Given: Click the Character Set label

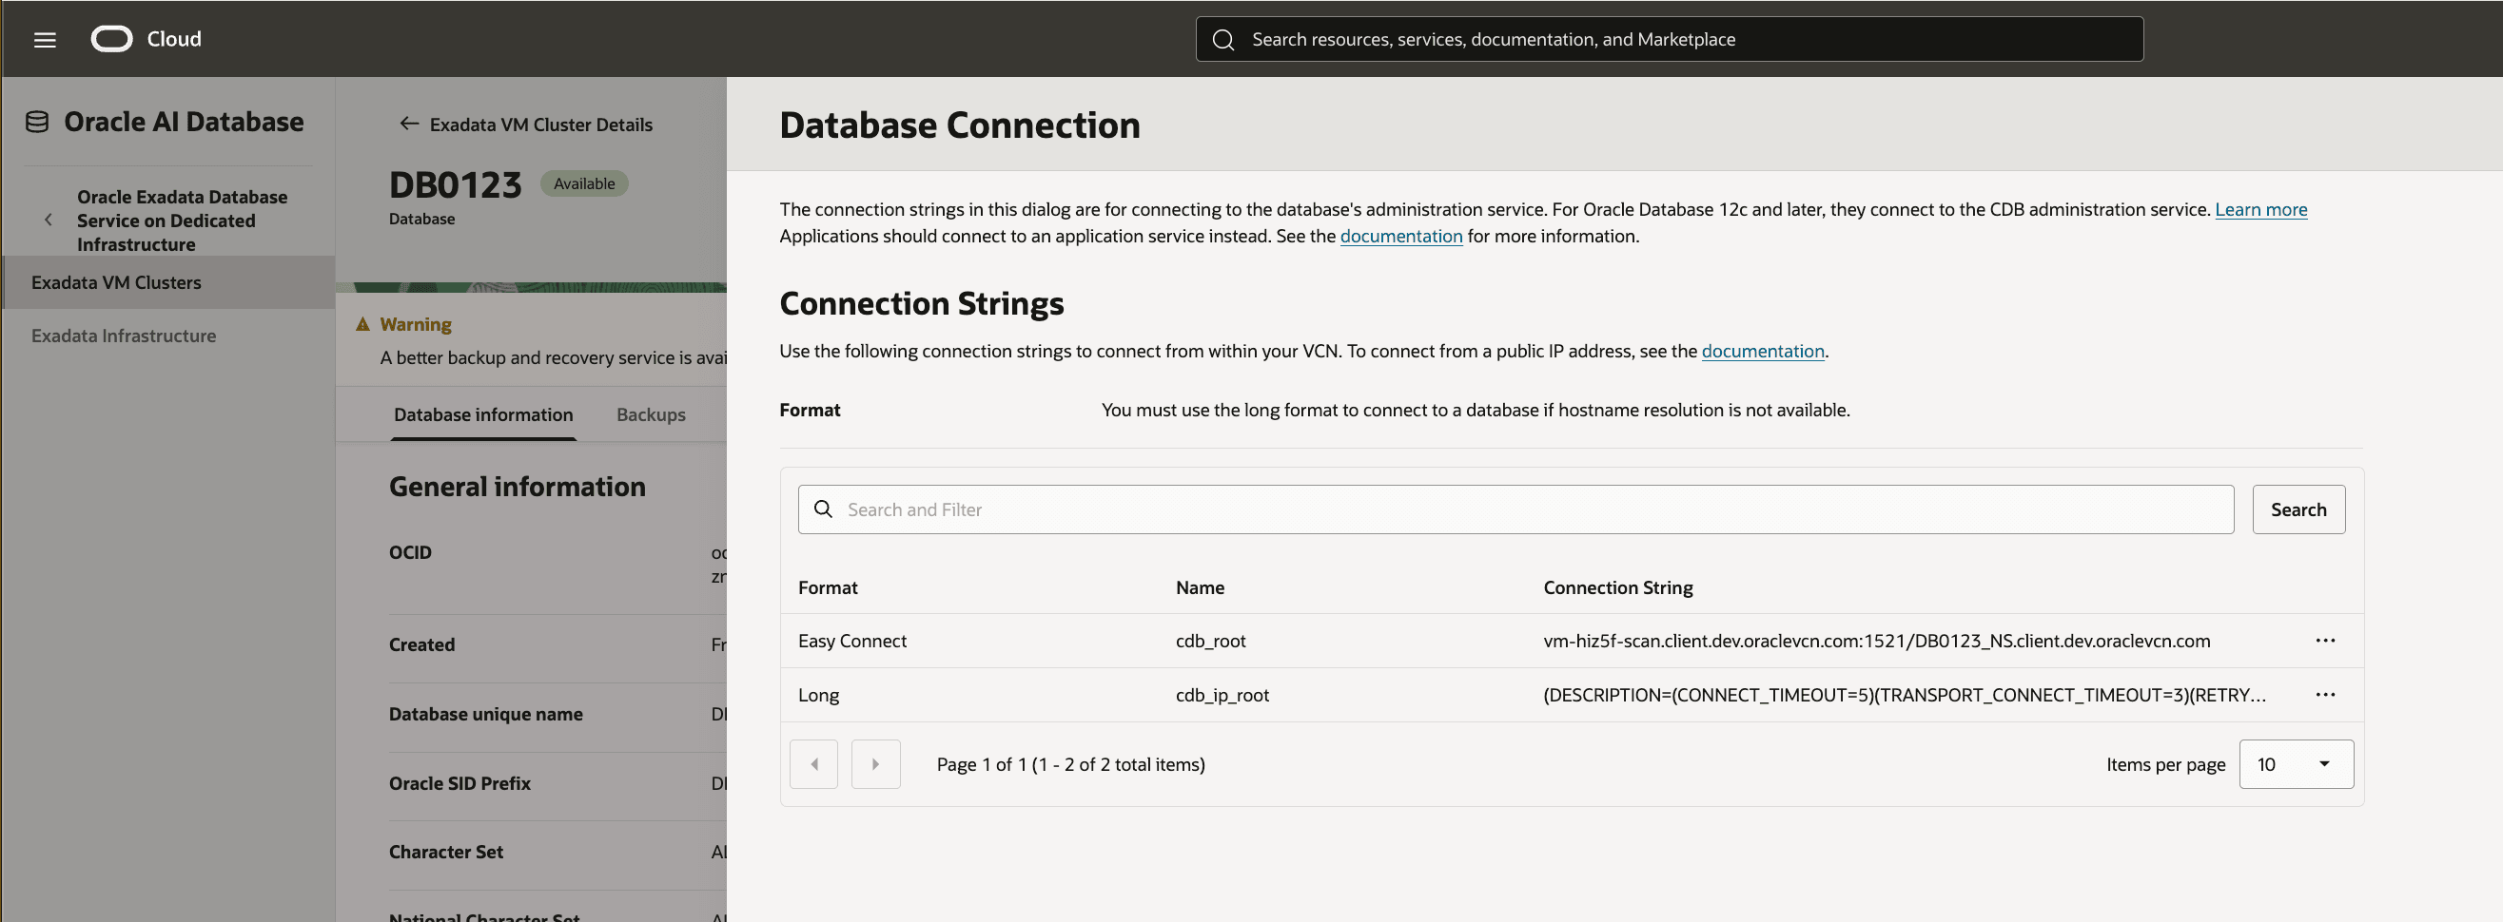Looking at the screenshot, I should (445, 852).
